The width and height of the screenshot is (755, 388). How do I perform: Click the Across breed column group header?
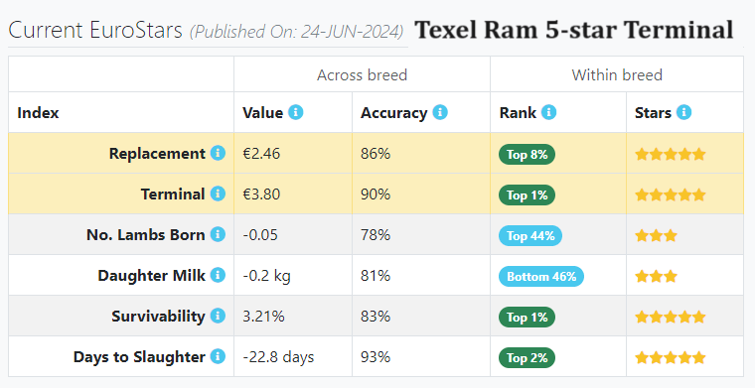[362, 75]
